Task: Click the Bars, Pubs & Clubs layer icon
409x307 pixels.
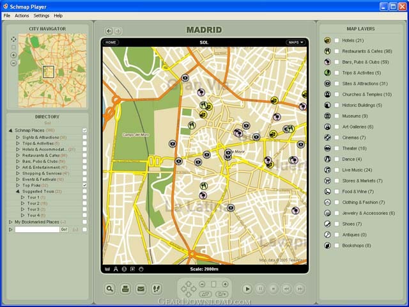Action: (327, 62)
